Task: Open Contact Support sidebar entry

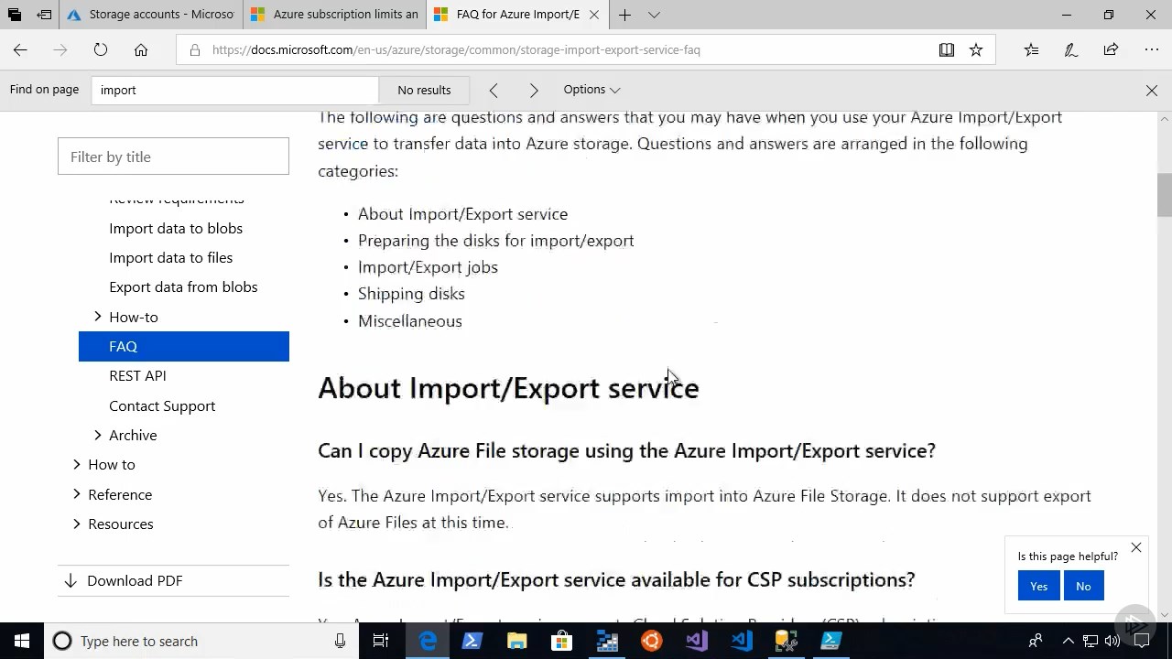Action: 162,405
